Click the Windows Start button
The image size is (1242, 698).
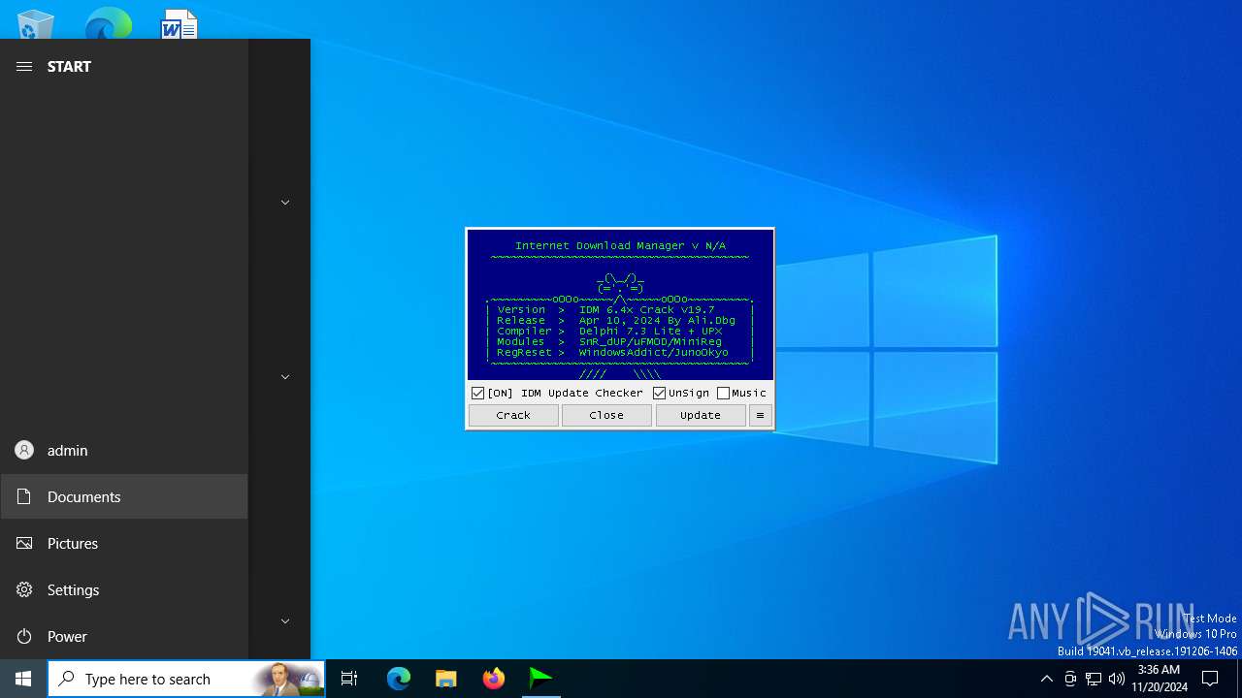pos(23,679)
